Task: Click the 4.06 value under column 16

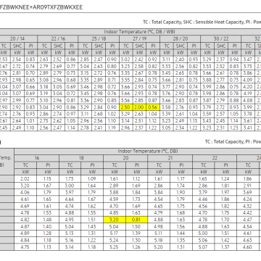Action: click(25, 193)
